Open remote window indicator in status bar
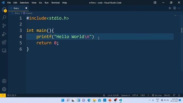Viewport: 183px width, 103px height. click(x=3, y=95)
